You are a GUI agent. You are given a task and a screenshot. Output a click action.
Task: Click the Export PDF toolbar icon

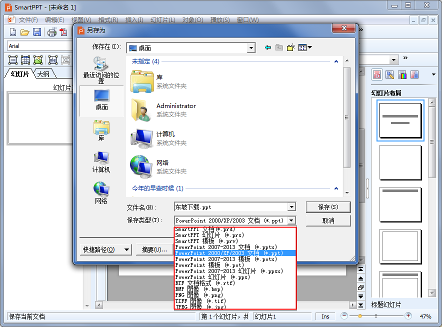click(x=63, y=32)
